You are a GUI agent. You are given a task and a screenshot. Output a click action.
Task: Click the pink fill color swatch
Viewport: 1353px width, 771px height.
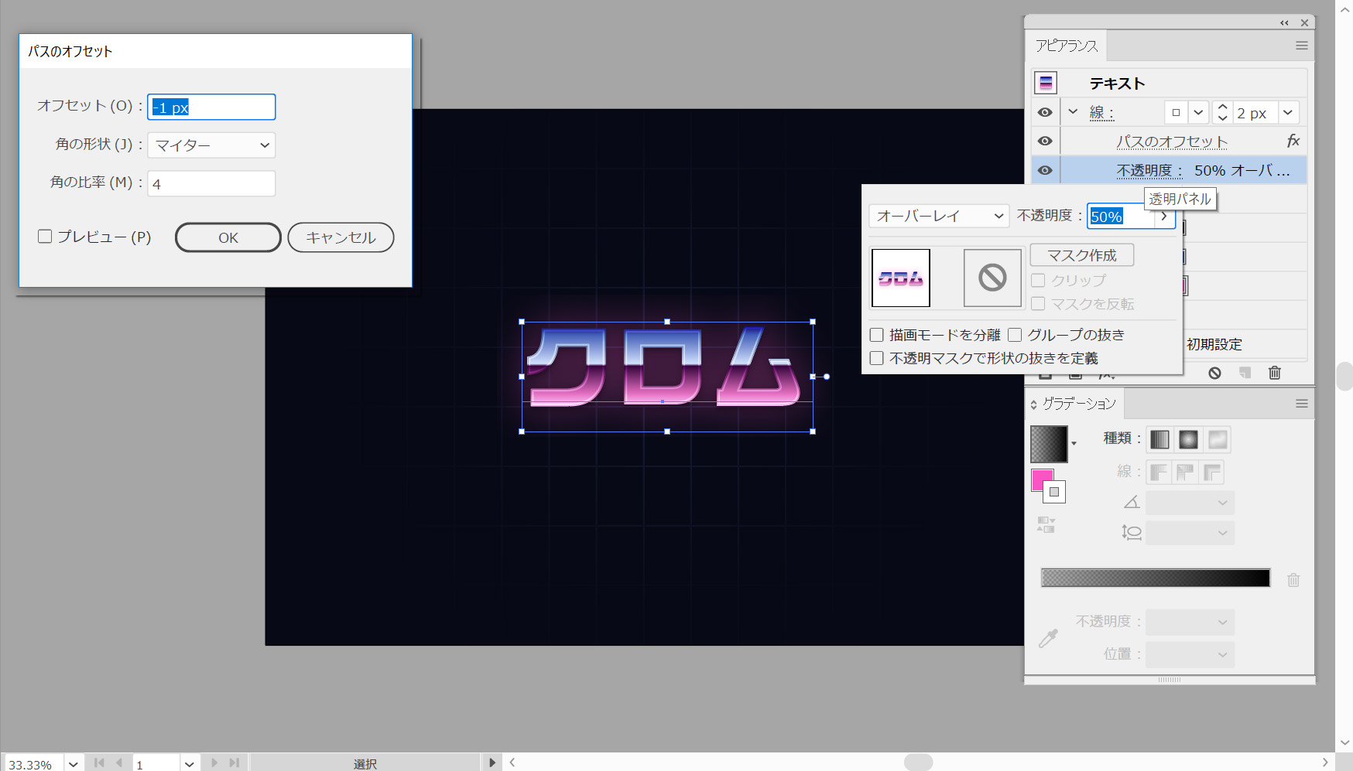click(x=1042, y=479)
